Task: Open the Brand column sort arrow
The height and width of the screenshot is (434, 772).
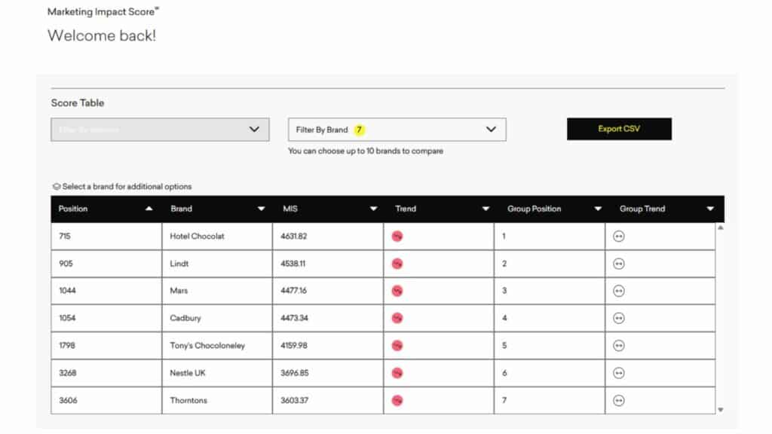Action: click(261, 209)
